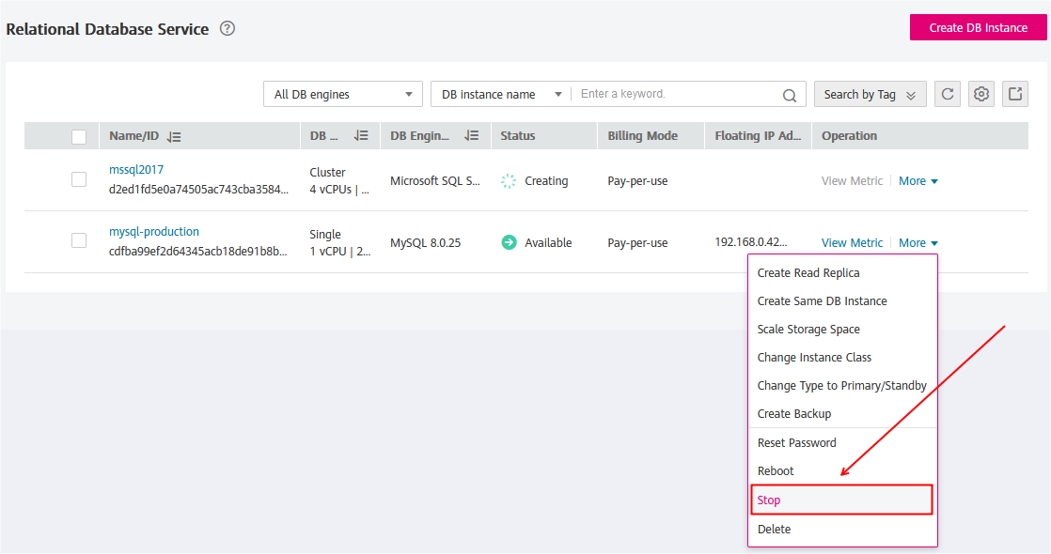Screen dimensions: 1051x554
Task: Click the green Available status icon for mysql-production
Action: [x=509, y=241]
